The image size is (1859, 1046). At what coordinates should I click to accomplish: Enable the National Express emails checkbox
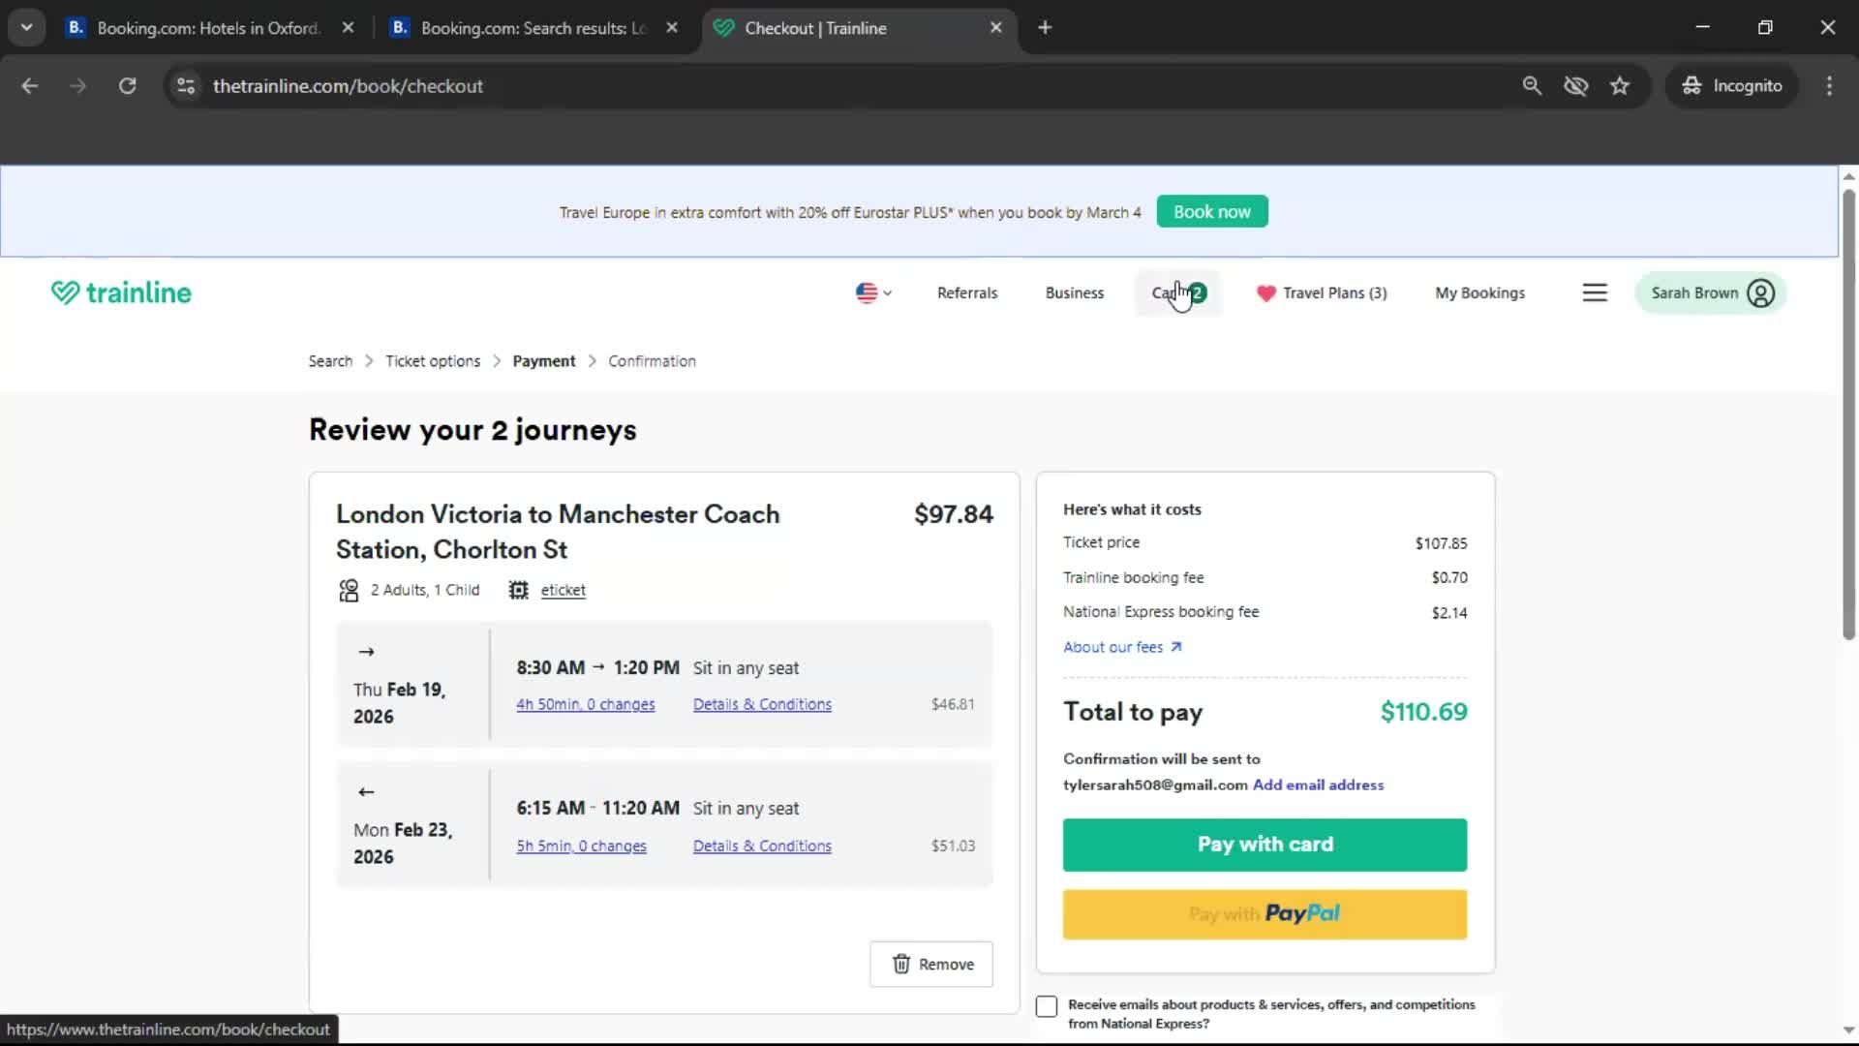click(1047, 1007)
